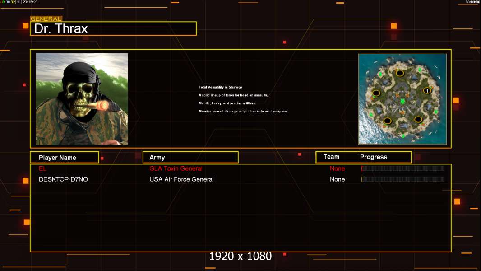Image resolution: width=481 pixels, height=271 pixels.
Task: Click the white None team value for DESKTOP-D7NO
Action: click(x=337, y=179)
